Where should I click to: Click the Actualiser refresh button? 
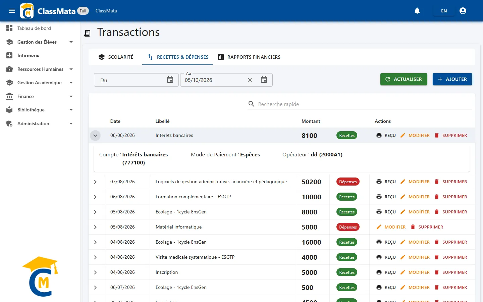pos(404,79)
